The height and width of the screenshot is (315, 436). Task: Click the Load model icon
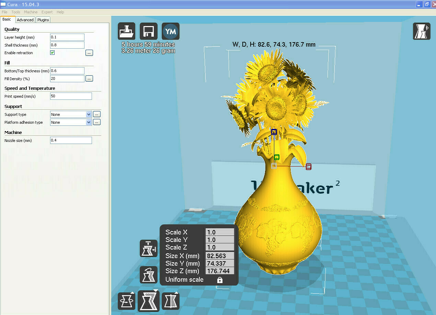(126, 31)
